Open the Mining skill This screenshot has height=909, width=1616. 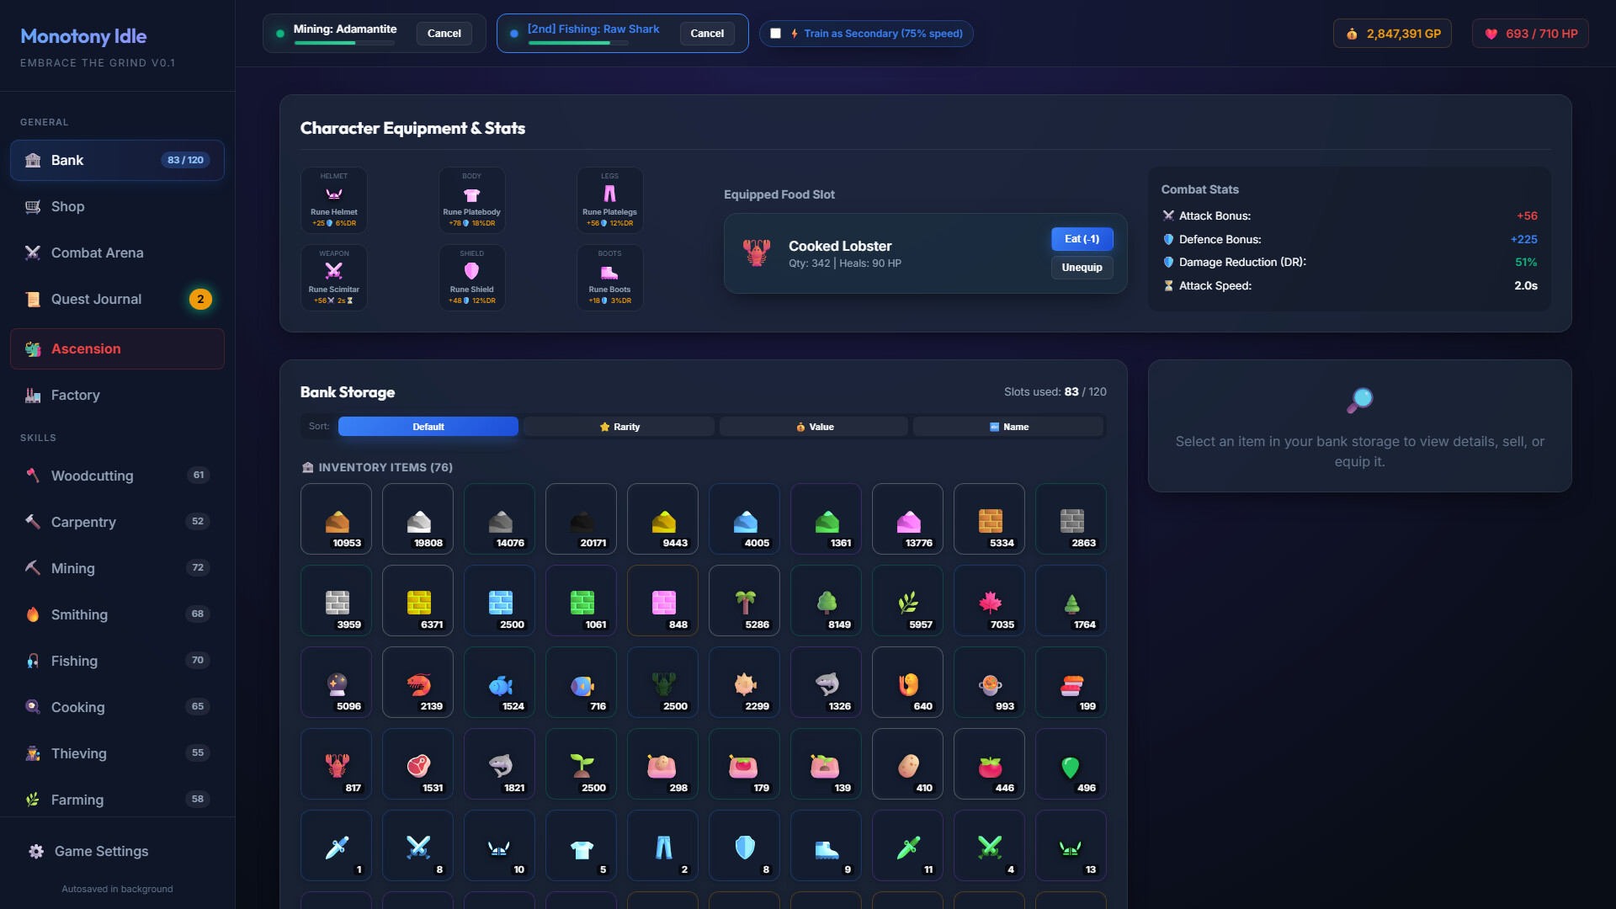117,568
